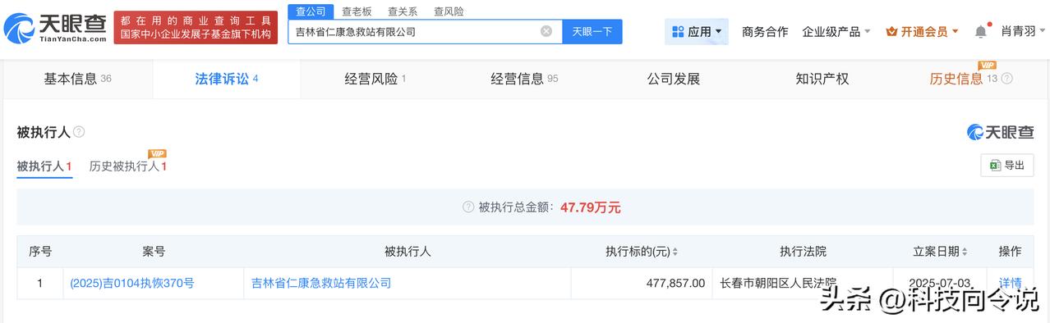Screen dimensions: 1050x323
Task: Click the TianYanCha logo in the header
Action: pos(55,28)
